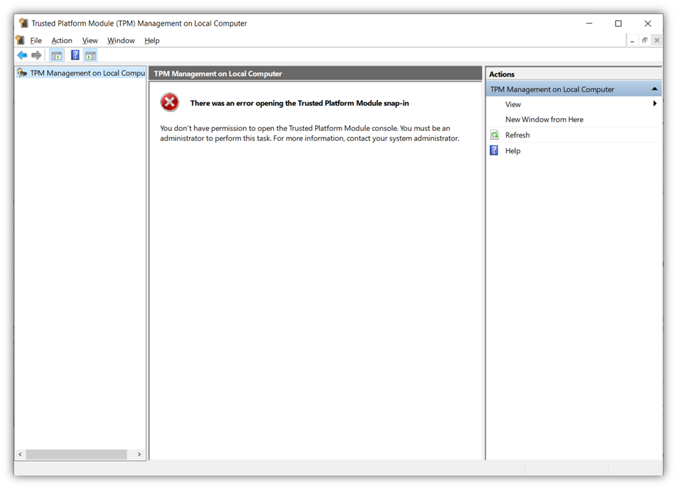Click the TPM app icon in title bar

24,23
